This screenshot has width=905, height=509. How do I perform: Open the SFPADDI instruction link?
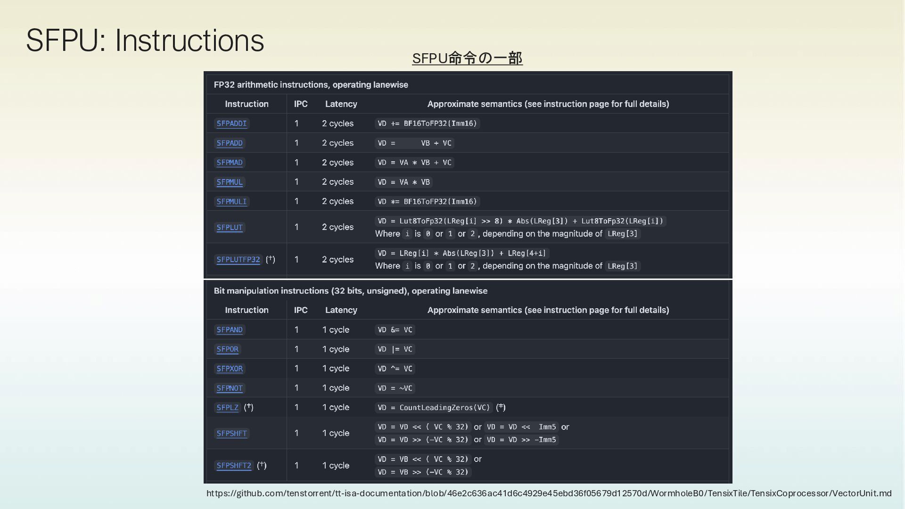coord(231,123)
